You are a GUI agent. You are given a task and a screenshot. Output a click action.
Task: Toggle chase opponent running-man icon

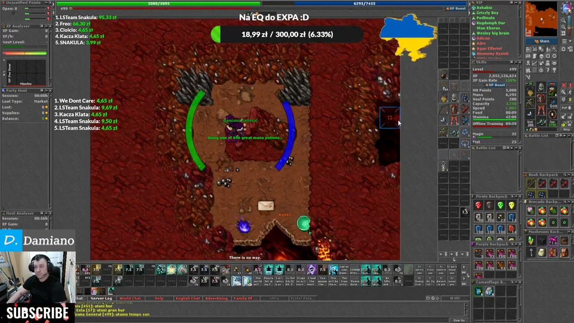(x=570, y=92)
